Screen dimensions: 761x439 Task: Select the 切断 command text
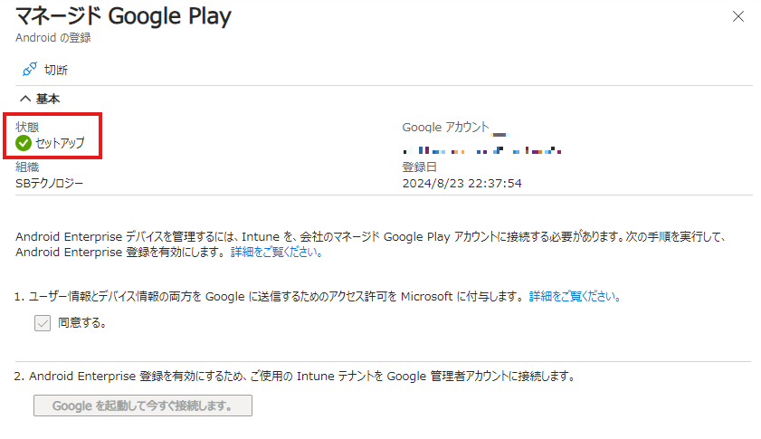tap(56, 70)
